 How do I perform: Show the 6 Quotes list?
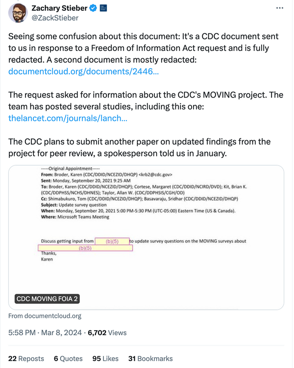click(x=68, y=359)
